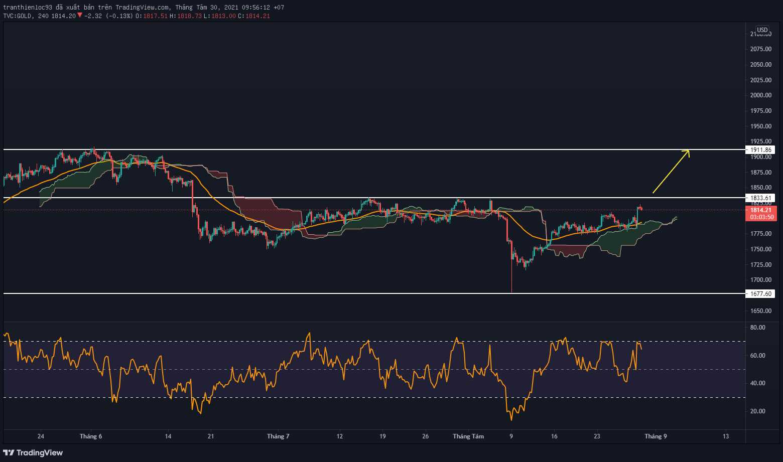Click the 21 date label on time axis

[x=211, y=436]
